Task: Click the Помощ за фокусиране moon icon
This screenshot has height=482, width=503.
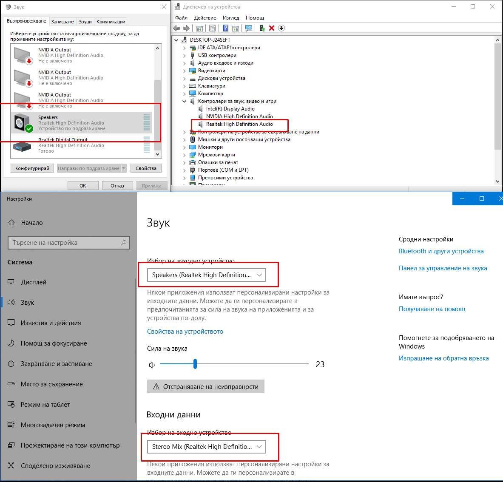Action: (x=11, y=343)
